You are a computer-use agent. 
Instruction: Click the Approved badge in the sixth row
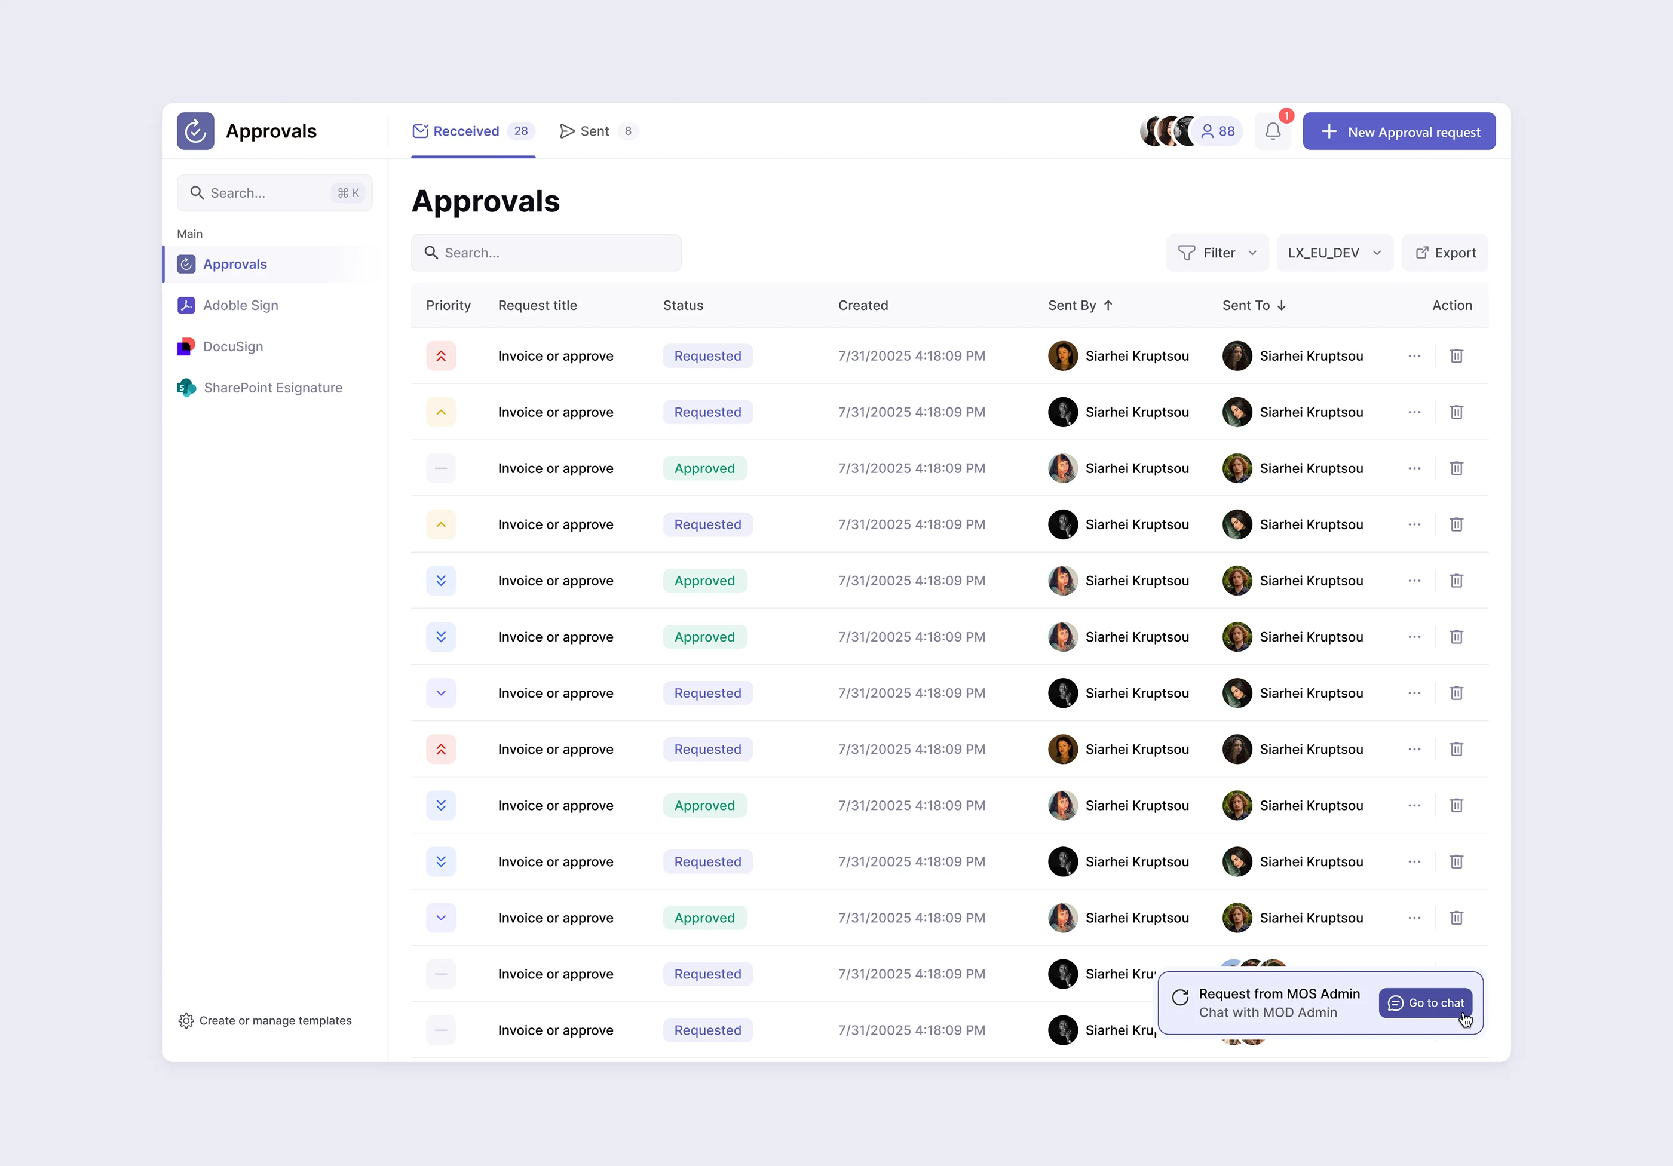click(x=704, y=637)
